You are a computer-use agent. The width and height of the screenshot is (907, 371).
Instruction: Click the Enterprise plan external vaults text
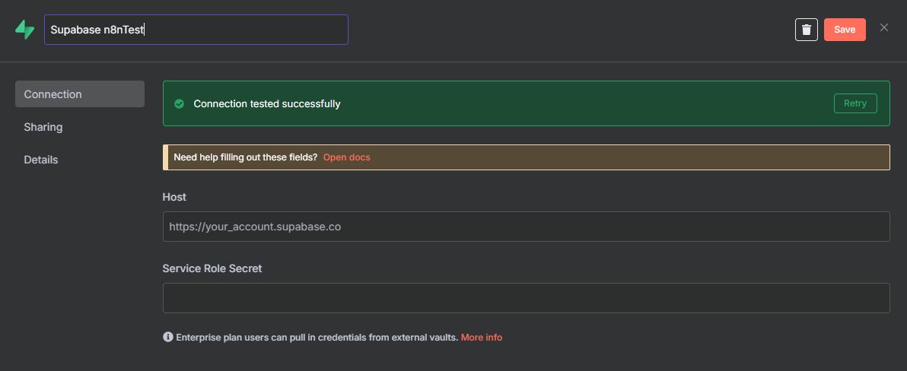[x=317, y=337]
